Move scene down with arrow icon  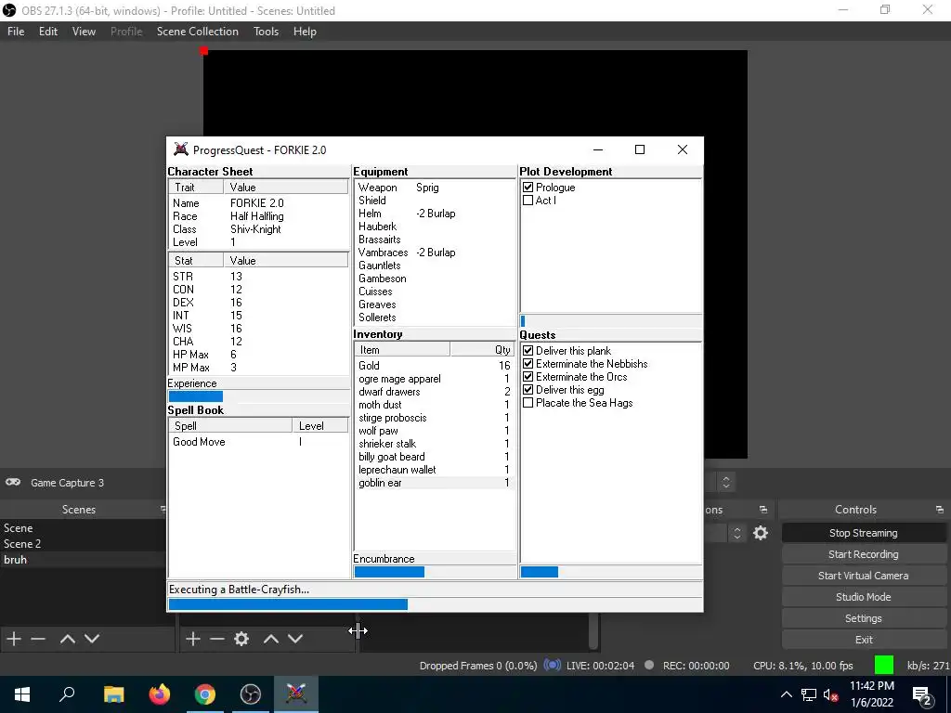coord(92,639)
